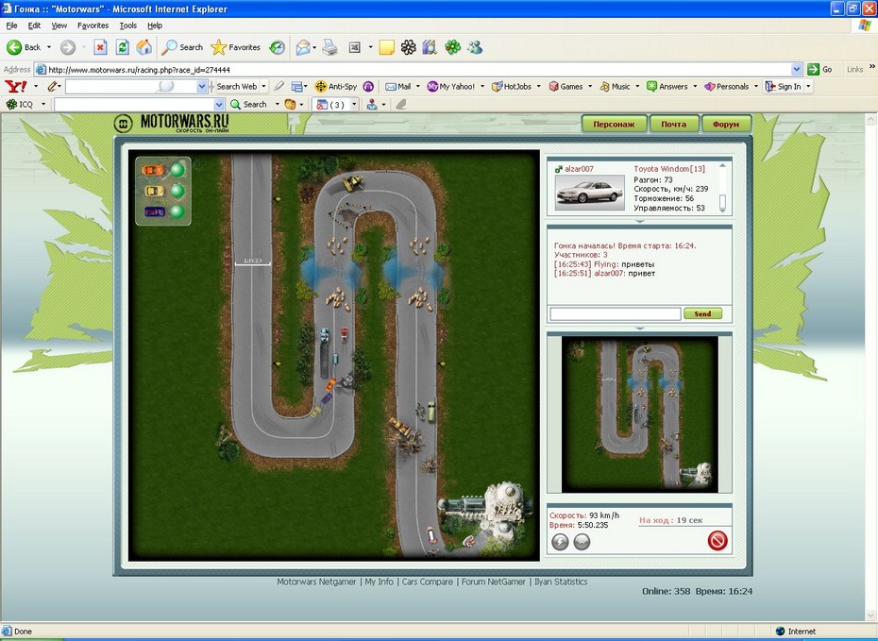Open Anti-Spy on Yahoo toolbar
This screenshot has width=878, height=641.
[x=336, y=86]
